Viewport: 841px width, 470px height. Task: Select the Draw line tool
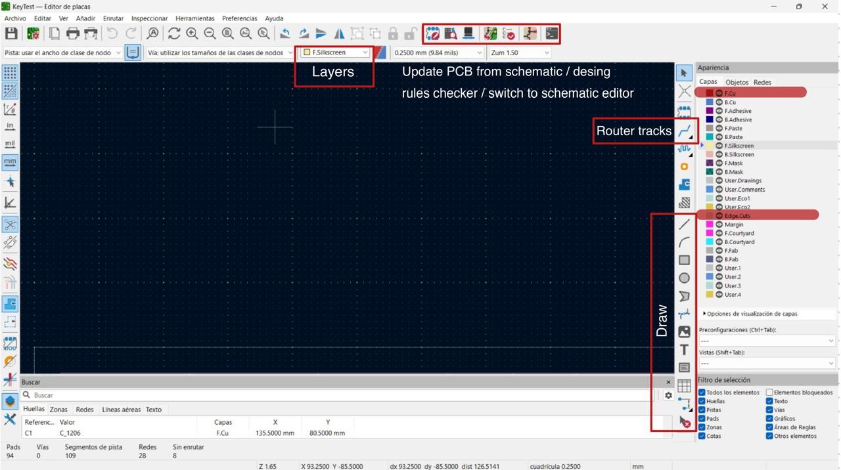684,224
